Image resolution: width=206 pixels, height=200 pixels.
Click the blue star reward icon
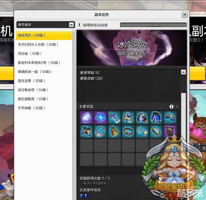coord(100,117)
